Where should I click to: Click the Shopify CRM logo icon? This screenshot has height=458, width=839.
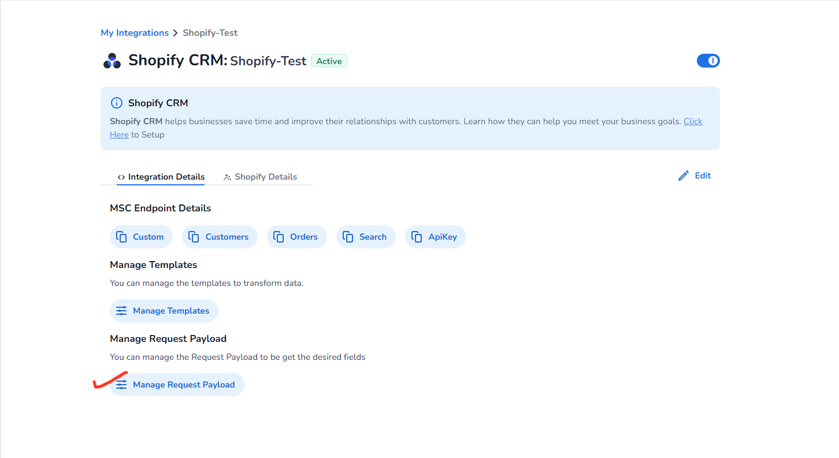coord(112,61)
